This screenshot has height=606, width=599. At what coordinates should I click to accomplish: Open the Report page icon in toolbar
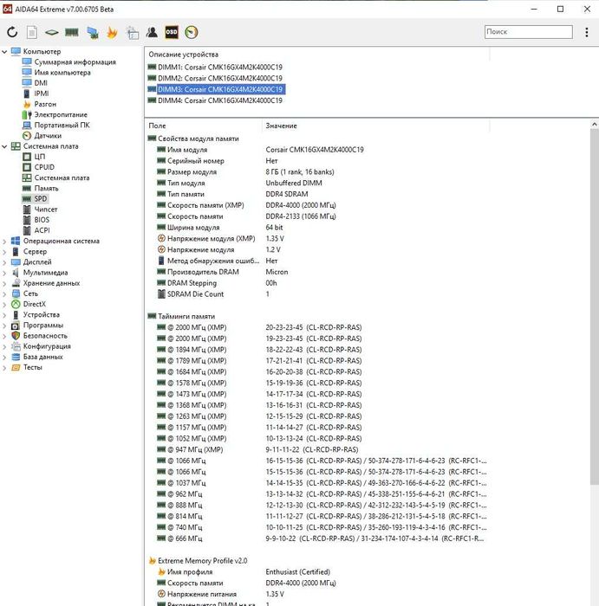pyautogui.click(x=32, y=32)
